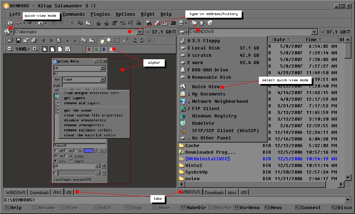355x214 pixels.
Task: Open the Options menu
Action: (x=126, y=14)
